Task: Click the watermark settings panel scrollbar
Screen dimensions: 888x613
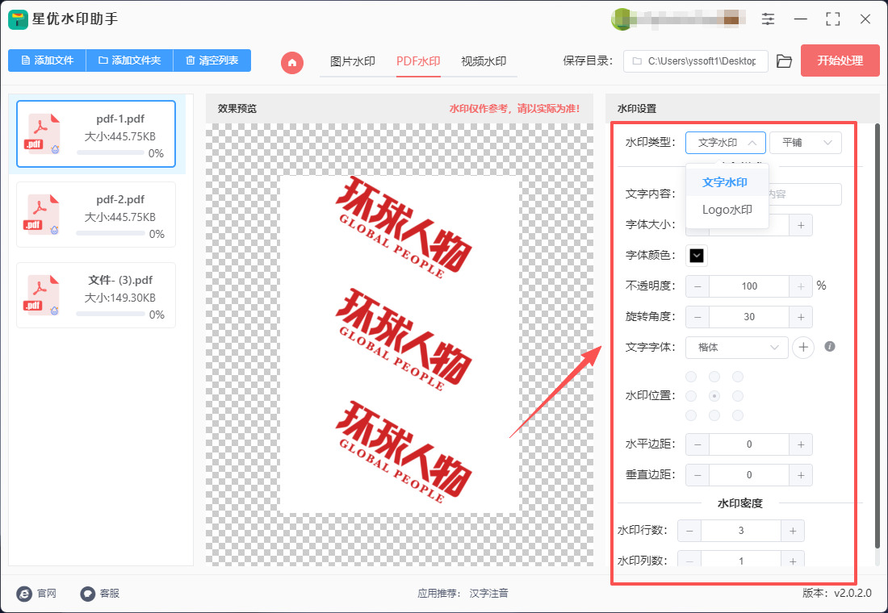Action: pyautogui.click(x=878, y=336)
